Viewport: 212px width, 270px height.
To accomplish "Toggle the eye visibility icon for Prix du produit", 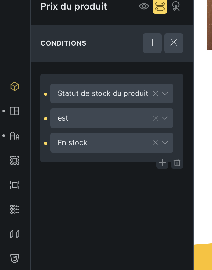I will pyautogui.click(x=144, y=6).
